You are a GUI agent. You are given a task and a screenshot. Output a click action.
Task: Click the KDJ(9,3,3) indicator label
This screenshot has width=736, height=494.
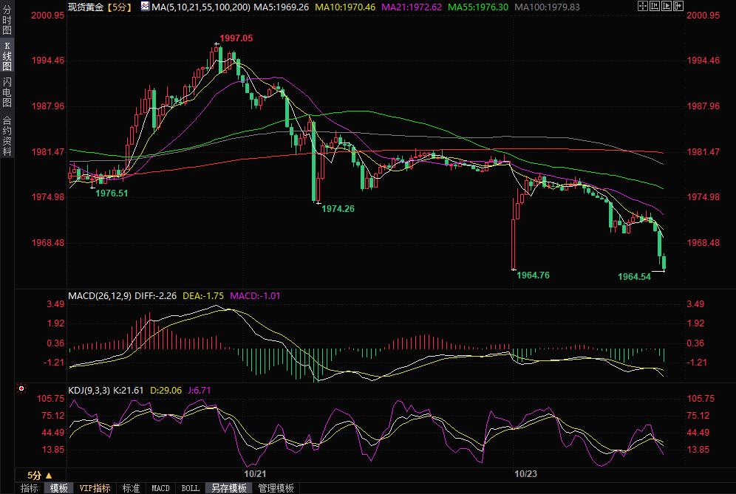point(88,389)
